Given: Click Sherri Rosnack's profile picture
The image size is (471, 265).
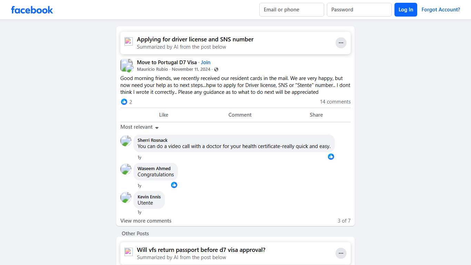Looking at the screenshot, I should tap(126, 141).
